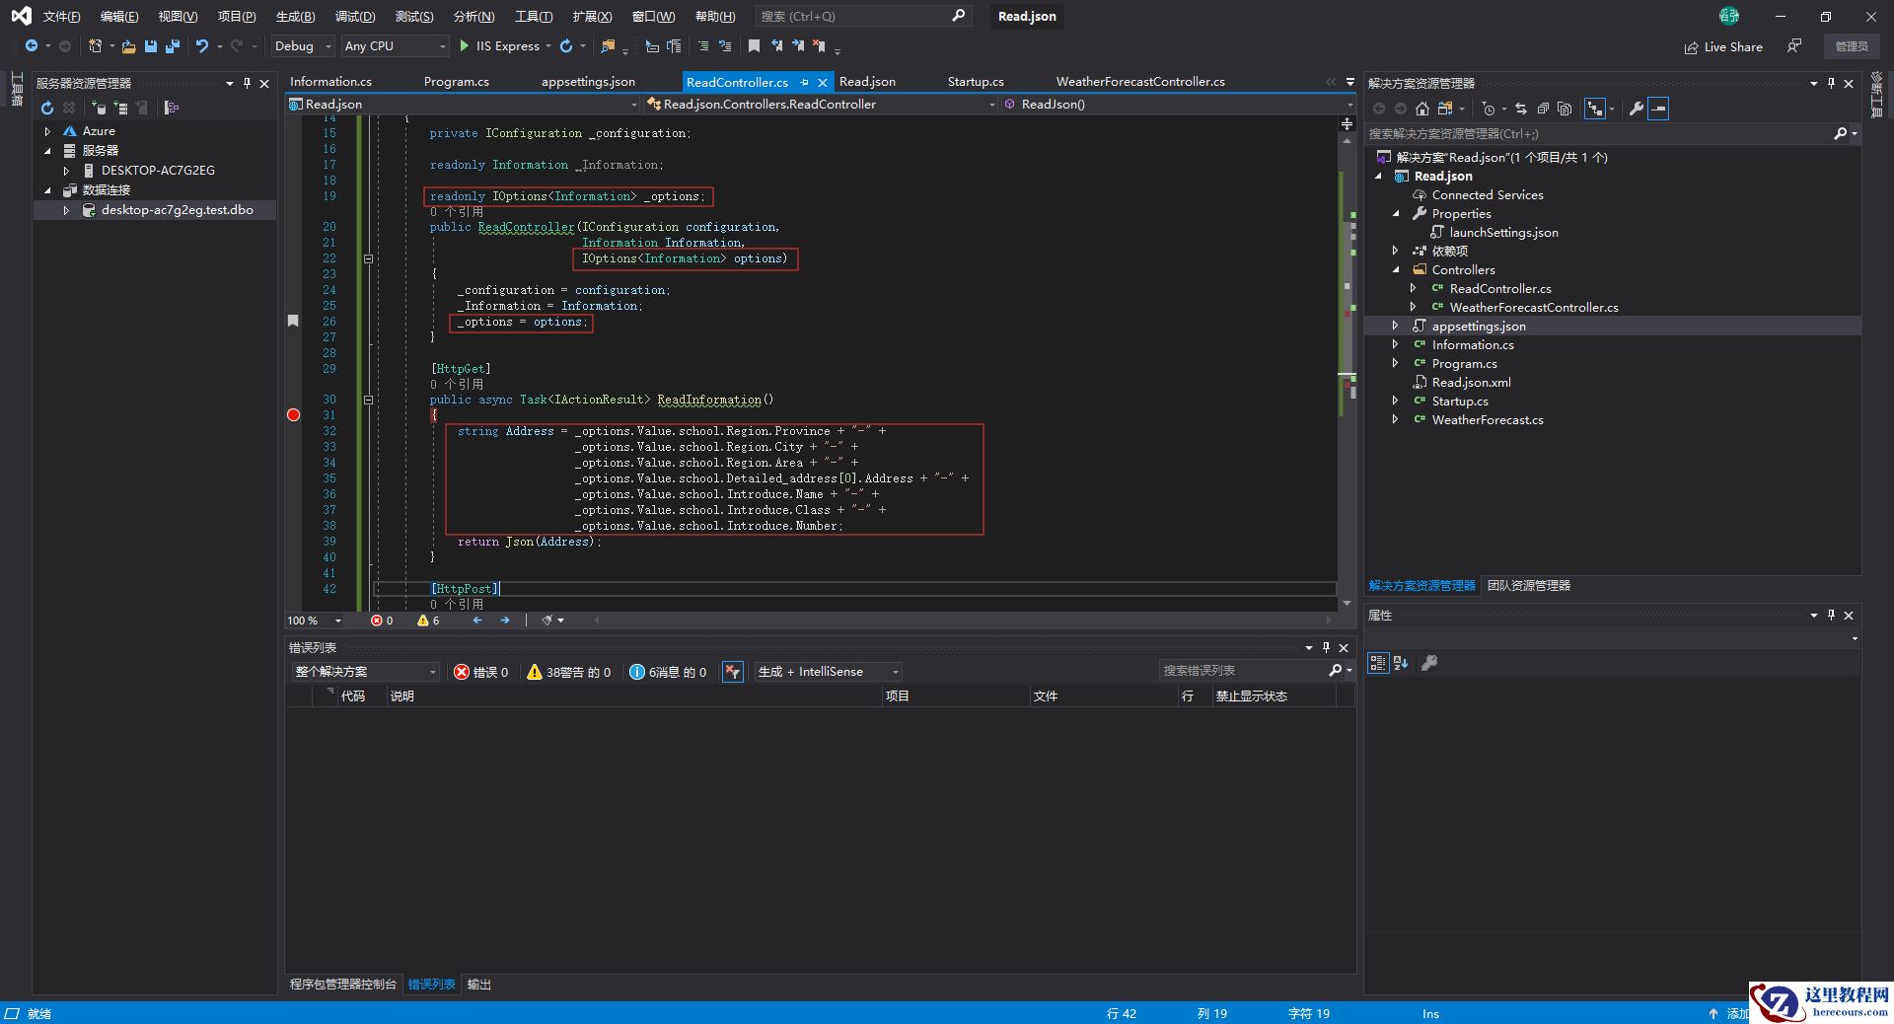Click the breakpoint dot on line 31
This screenshot has height=1024, width=1894.
tap(293, 415)
